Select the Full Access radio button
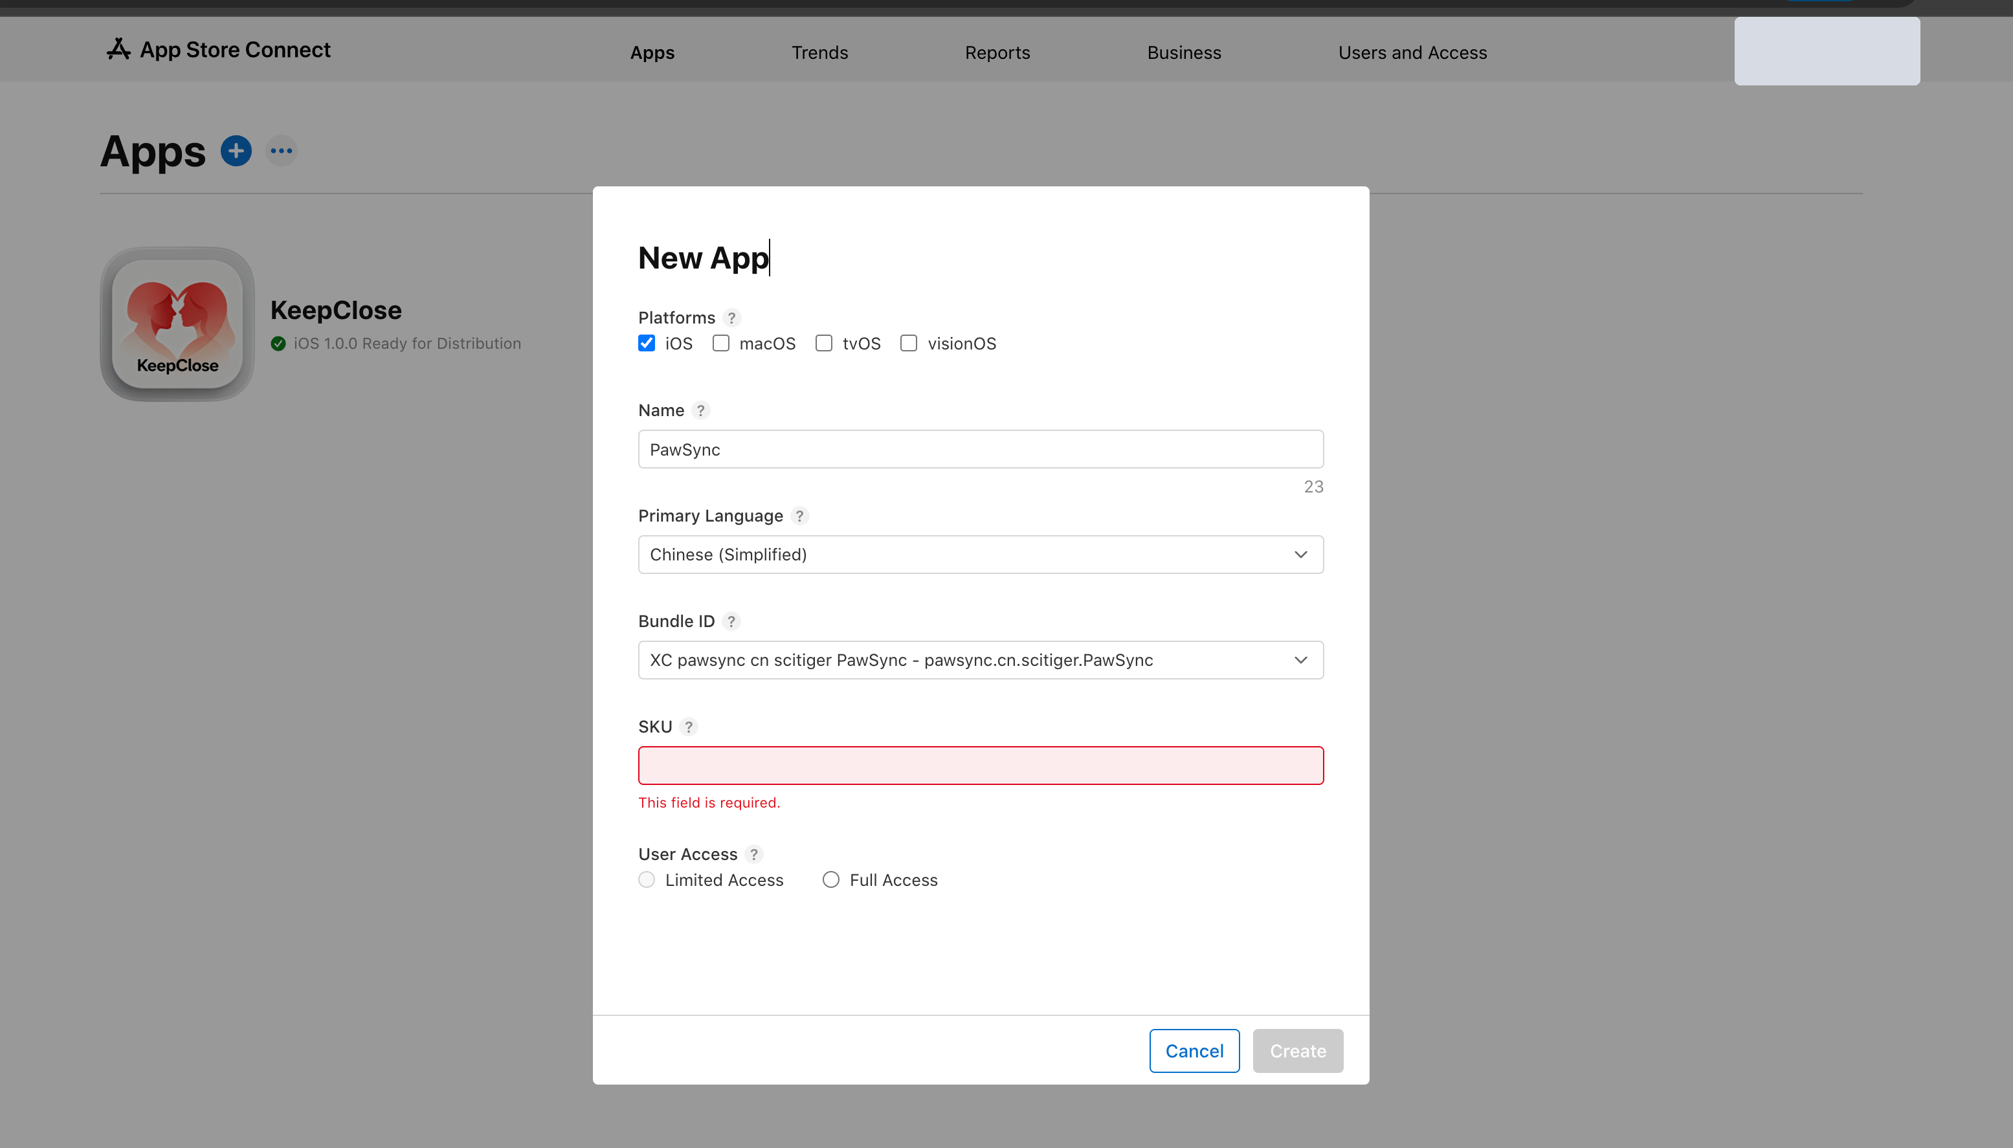The image size is (2013, 1148). pos(831,880)
